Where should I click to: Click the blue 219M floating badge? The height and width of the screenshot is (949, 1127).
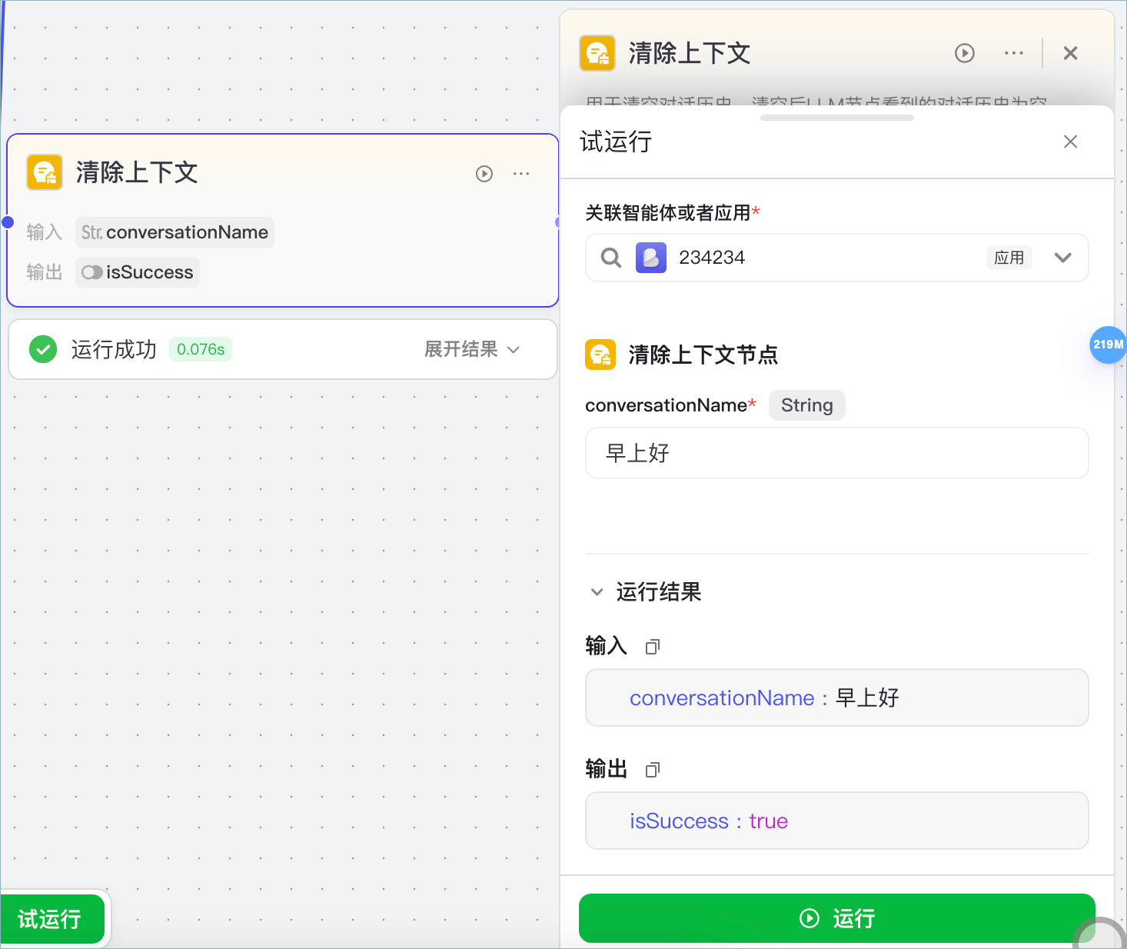[x=1108, y=345]
